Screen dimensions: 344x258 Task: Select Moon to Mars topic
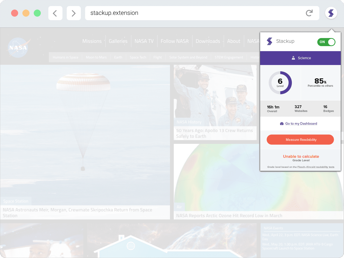[x=96, y=57]
